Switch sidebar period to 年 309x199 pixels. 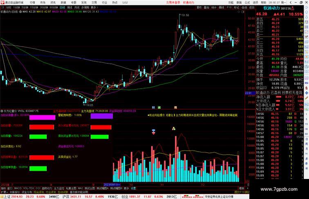(x=307, y=168)
